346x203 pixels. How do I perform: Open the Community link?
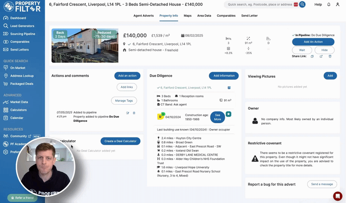pyautogui.click(x=18, y=136)
